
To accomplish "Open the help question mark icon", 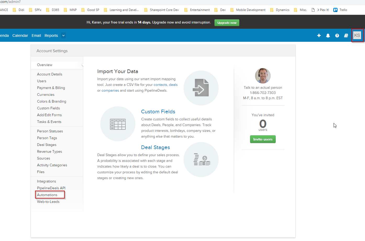I will click(x=337, y=36).
